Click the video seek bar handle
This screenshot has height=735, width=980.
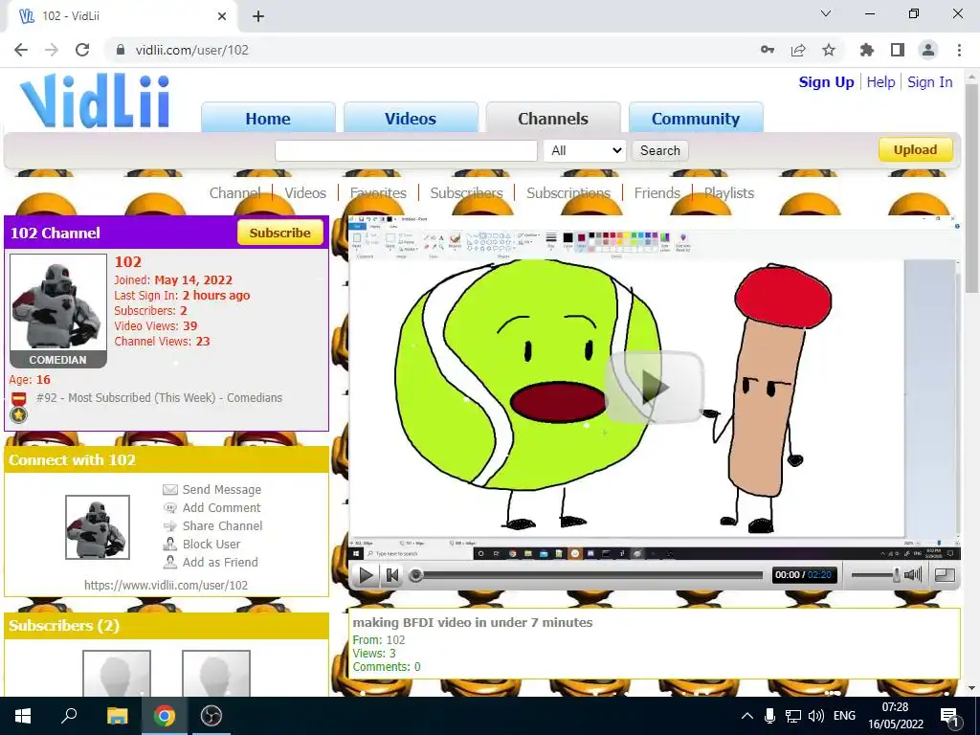click(x=415, y=575)
